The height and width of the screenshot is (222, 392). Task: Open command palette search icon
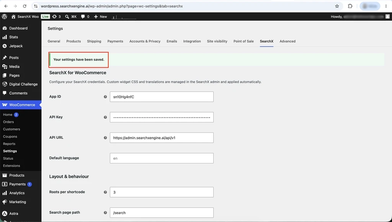click(67, 16)
